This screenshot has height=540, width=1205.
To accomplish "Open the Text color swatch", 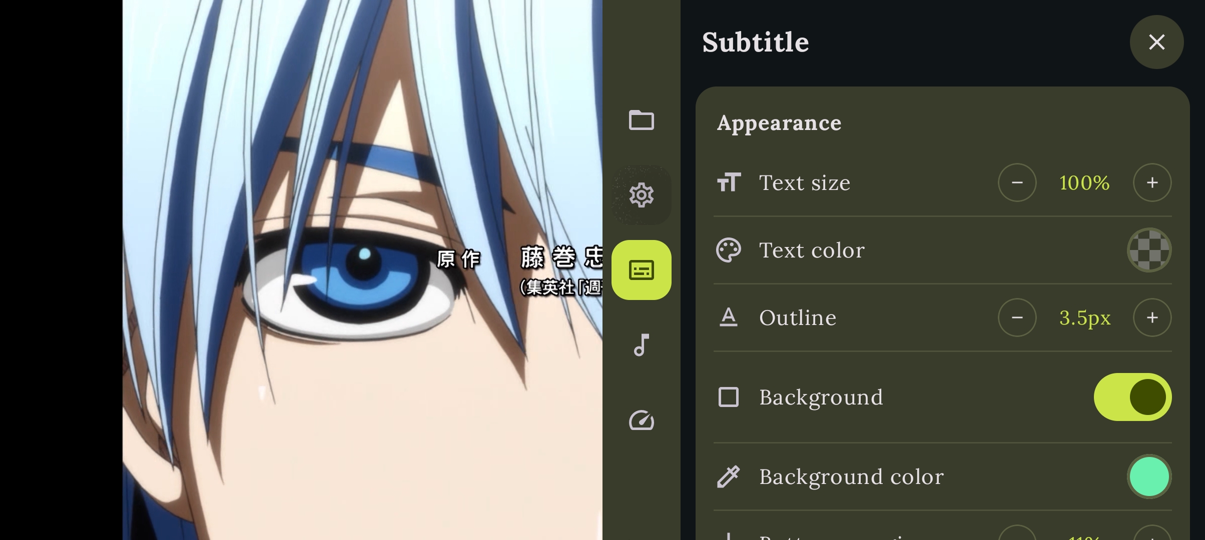I will tap(1149, 250).
